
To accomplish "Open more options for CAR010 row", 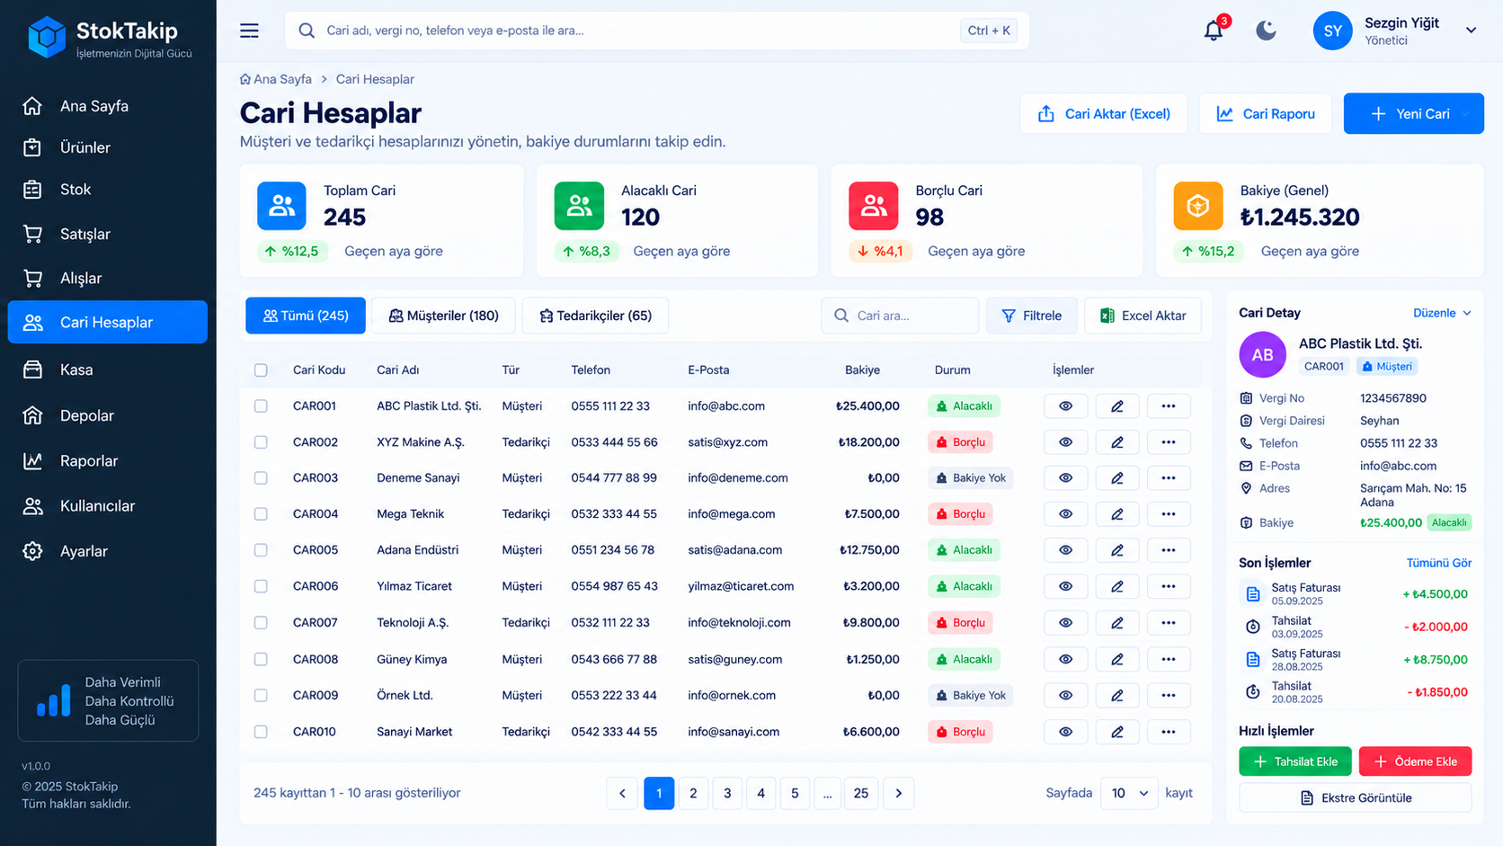I will point(1168,732).
